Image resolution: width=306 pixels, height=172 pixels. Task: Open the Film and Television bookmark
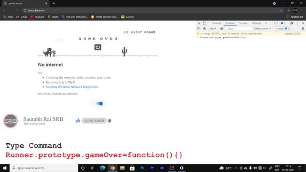pos(75,17)
